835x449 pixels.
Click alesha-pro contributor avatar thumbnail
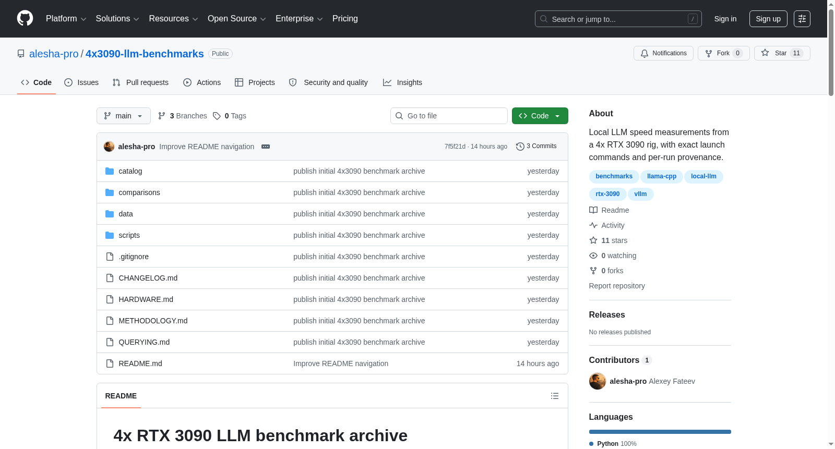(x=598, y=381)
